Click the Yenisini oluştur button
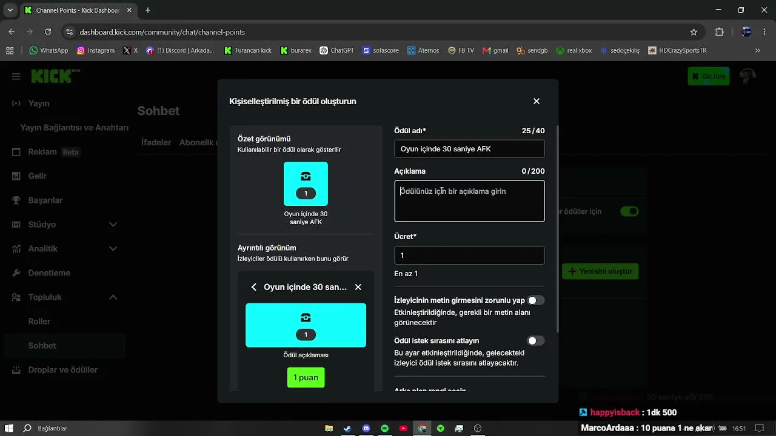This screenshot has height=436, width=776. point(600,271)
